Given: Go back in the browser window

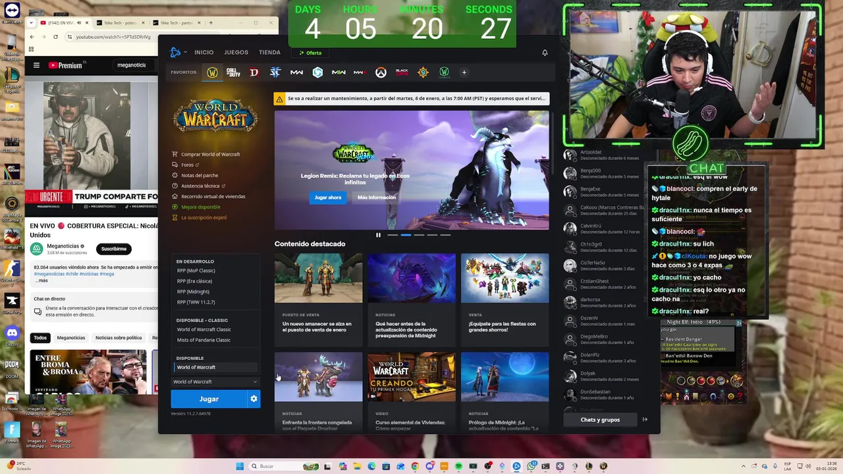Looking at the screenshot, I should (32, 37).
